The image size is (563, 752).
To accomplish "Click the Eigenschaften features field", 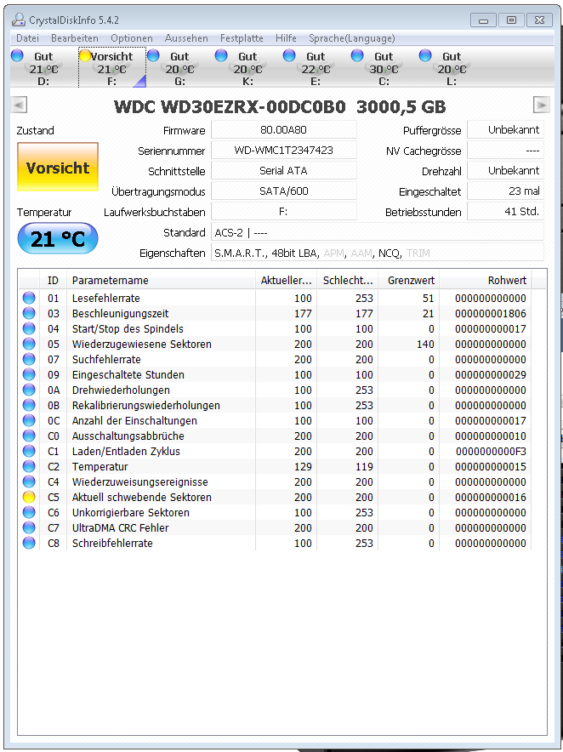I will 378,253.
